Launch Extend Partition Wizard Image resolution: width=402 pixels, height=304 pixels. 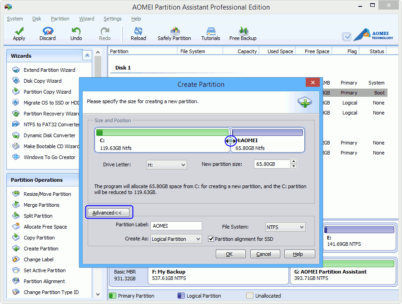[x=44, y=70]
